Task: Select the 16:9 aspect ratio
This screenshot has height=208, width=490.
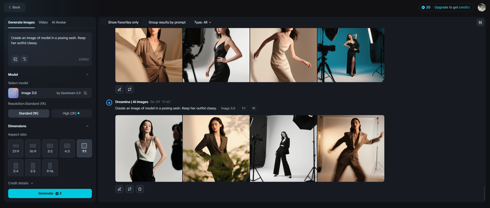Action: click(x=33, y=148)
